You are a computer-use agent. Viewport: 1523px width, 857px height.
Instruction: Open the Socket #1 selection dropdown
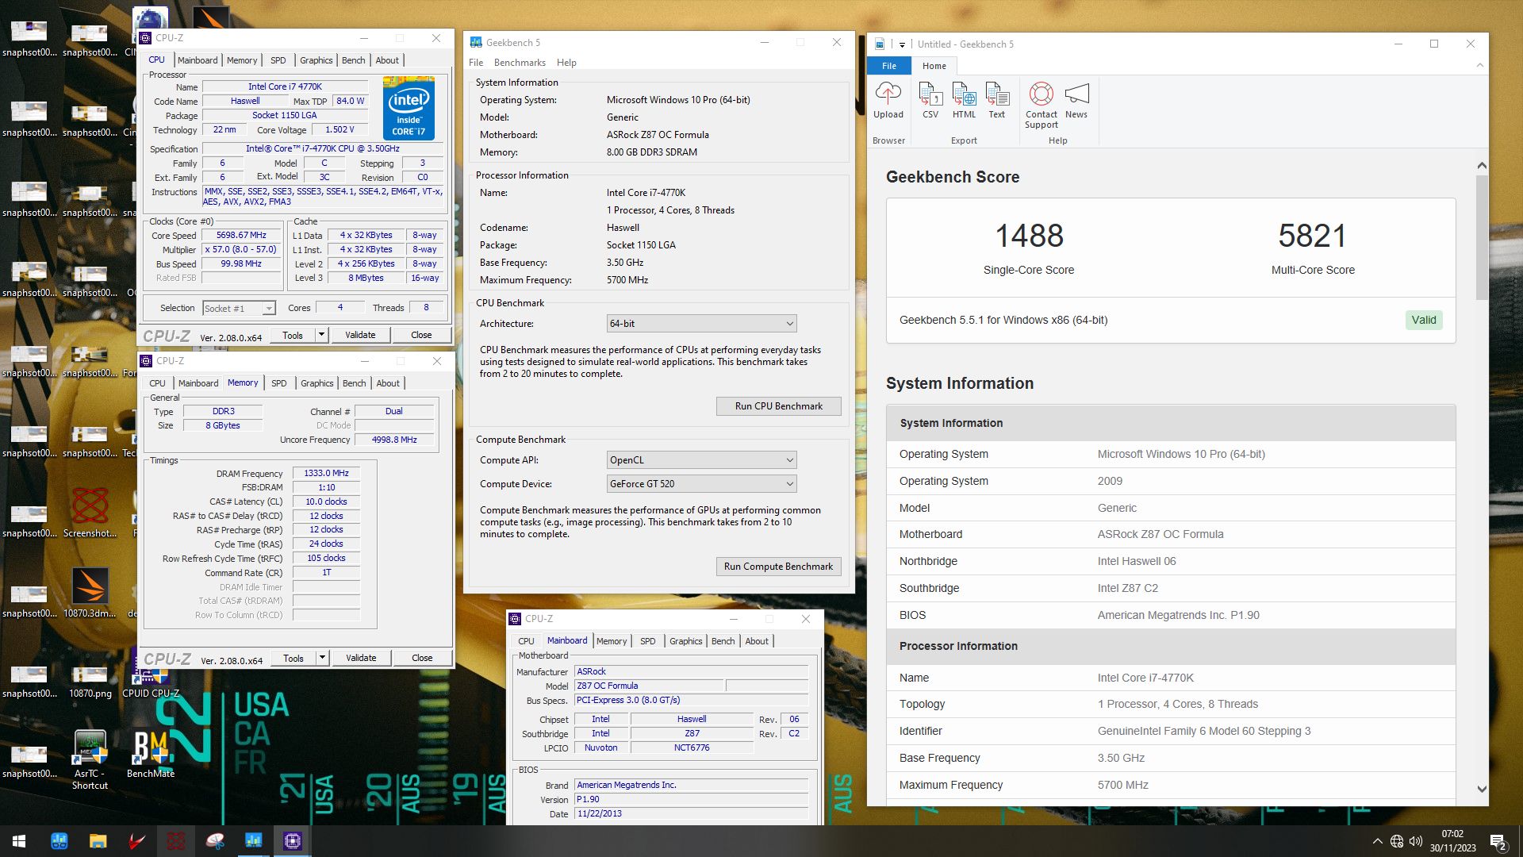pos(239,308)
